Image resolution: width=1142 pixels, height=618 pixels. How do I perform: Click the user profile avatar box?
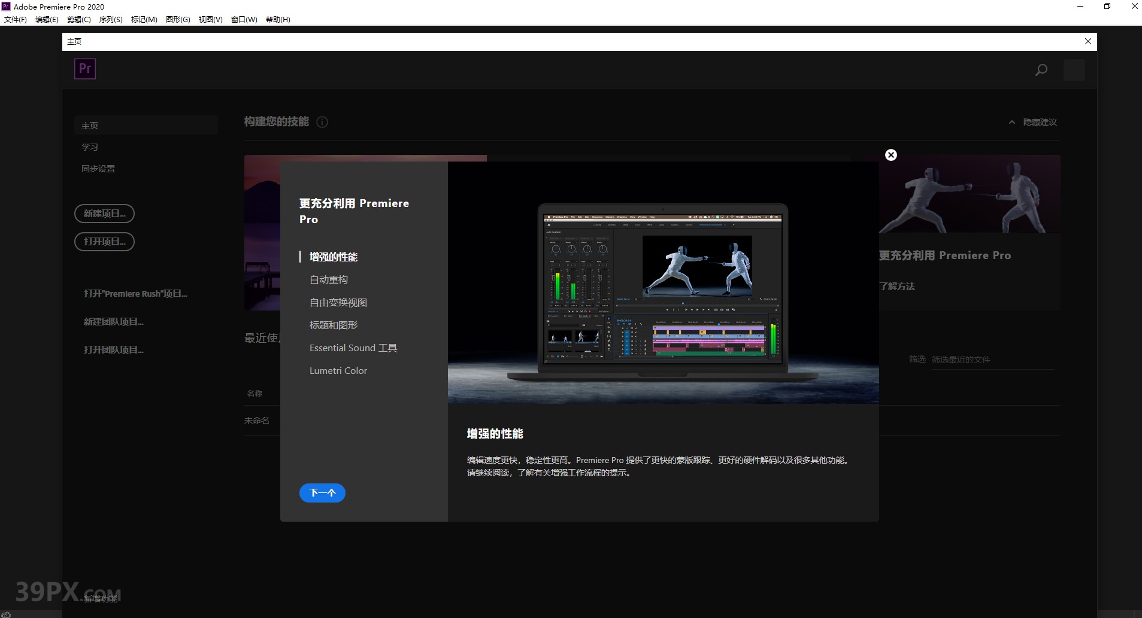click(x=1074, y=70)
